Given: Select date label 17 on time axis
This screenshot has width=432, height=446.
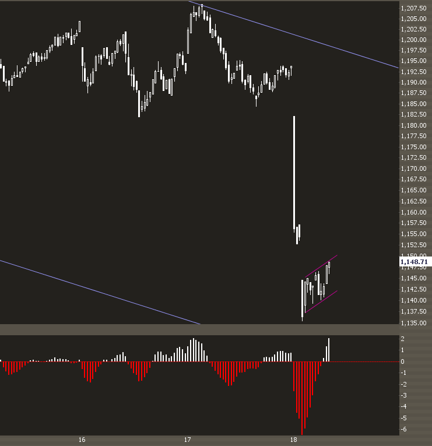Looking at the screenshot, I should (x=188, y=440).
